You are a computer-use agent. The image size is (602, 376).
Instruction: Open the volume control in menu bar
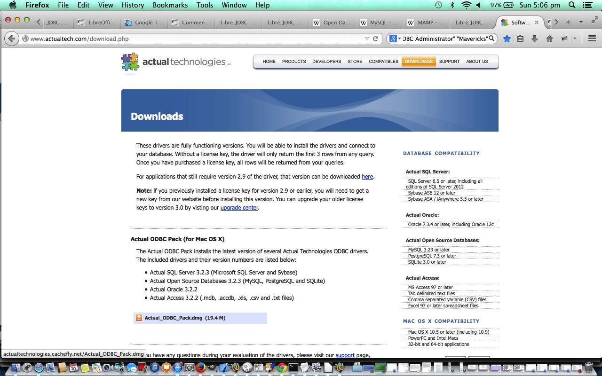click(479, 5)
